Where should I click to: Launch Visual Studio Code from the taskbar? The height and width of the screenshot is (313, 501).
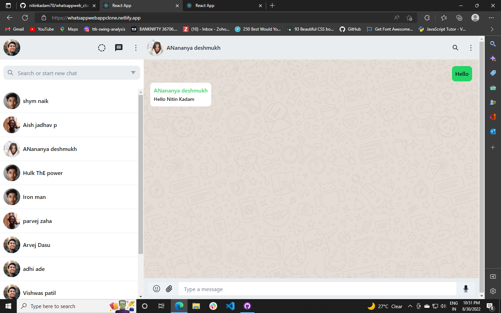(x=230, y=306)
